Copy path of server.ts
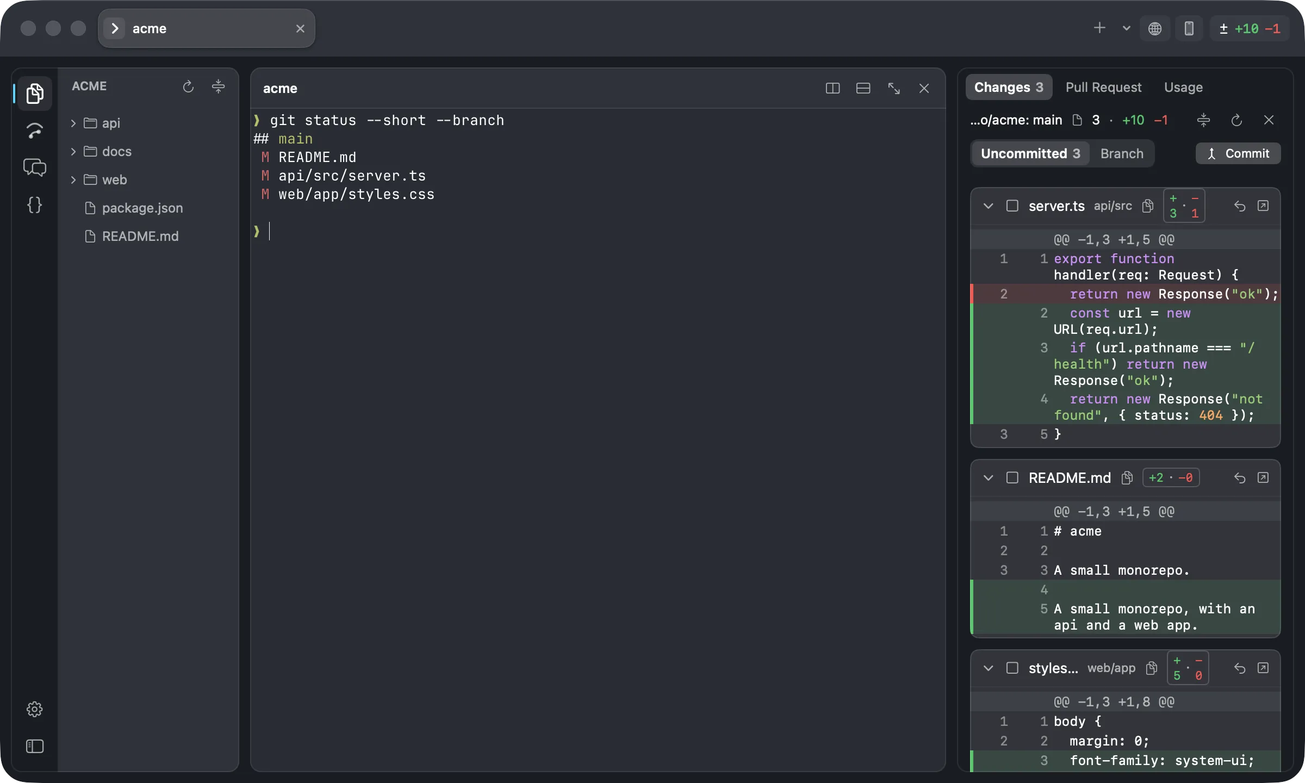Viewport: 1305px width, 783px height. pos(1148,206)
